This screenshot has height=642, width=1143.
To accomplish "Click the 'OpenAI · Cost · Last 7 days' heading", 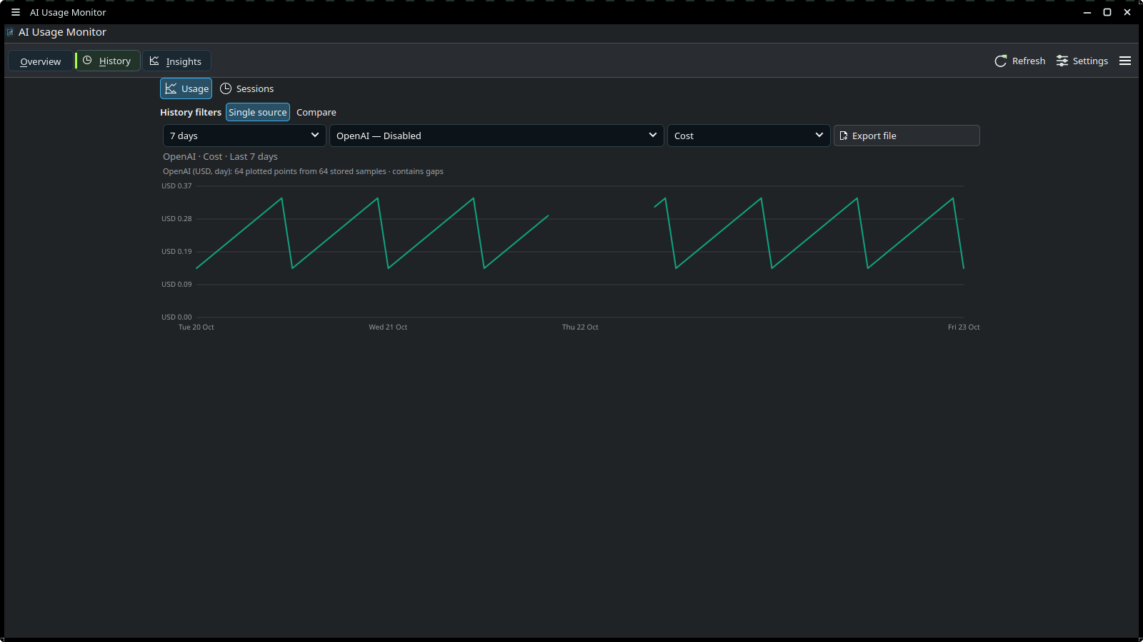I will coord(220,157).
